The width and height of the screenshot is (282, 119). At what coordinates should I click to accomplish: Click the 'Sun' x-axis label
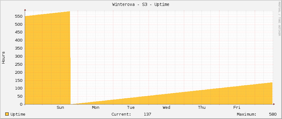(x=60, y=108)
